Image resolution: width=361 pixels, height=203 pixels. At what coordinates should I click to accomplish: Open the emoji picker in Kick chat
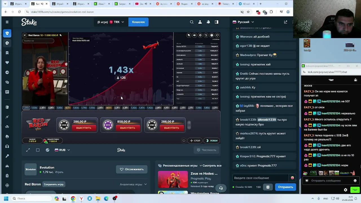pos(355,181)
